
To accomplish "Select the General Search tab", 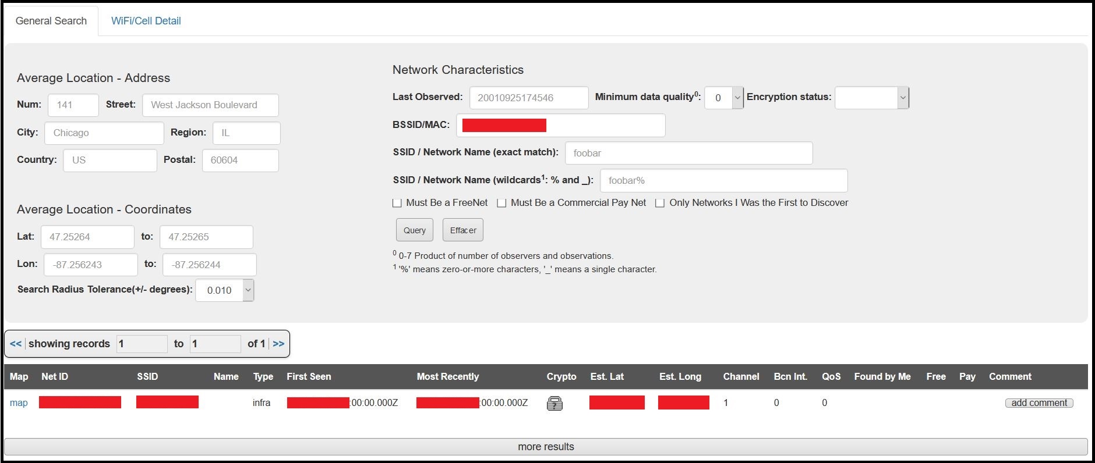I will pyautogui.click(x=51, y=21).
